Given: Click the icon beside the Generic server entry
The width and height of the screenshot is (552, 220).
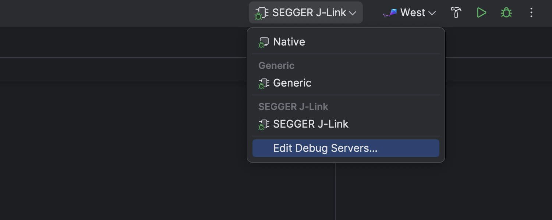Looking at the screenshot, I should 263,83.
